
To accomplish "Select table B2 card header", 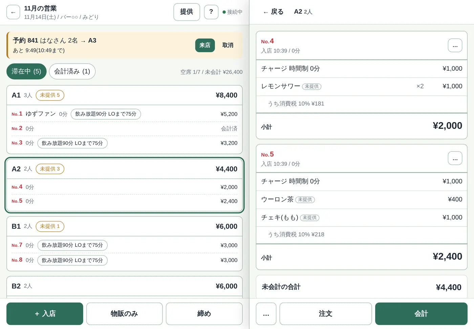I will 125,286.
